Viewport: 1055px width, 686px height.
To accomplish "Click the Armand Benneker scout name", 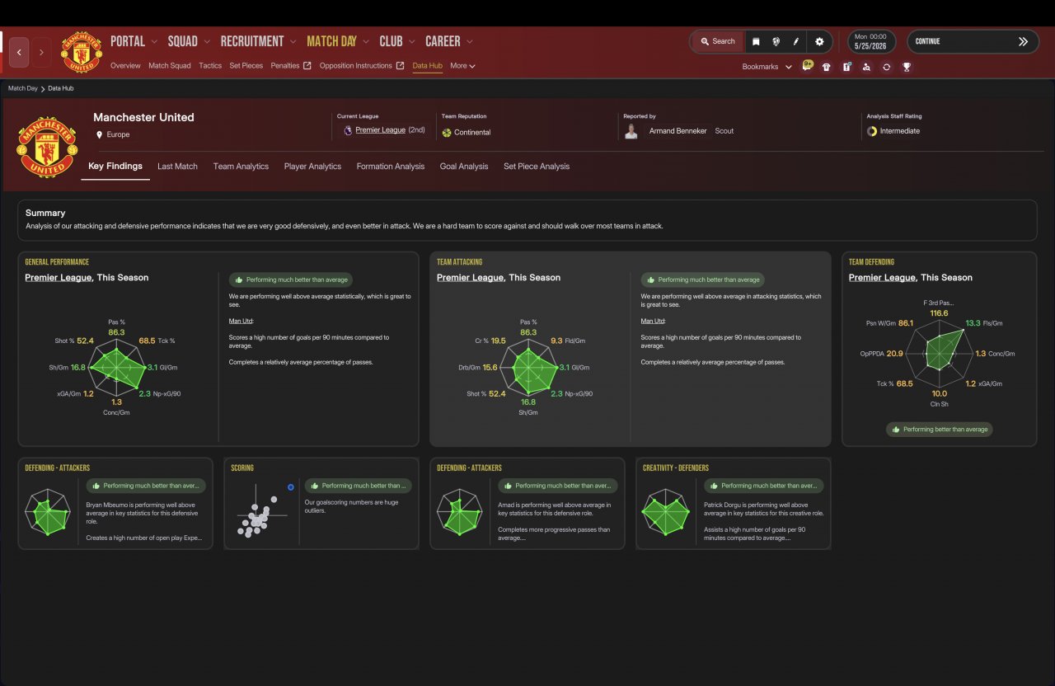I will (x=678, y=131).
